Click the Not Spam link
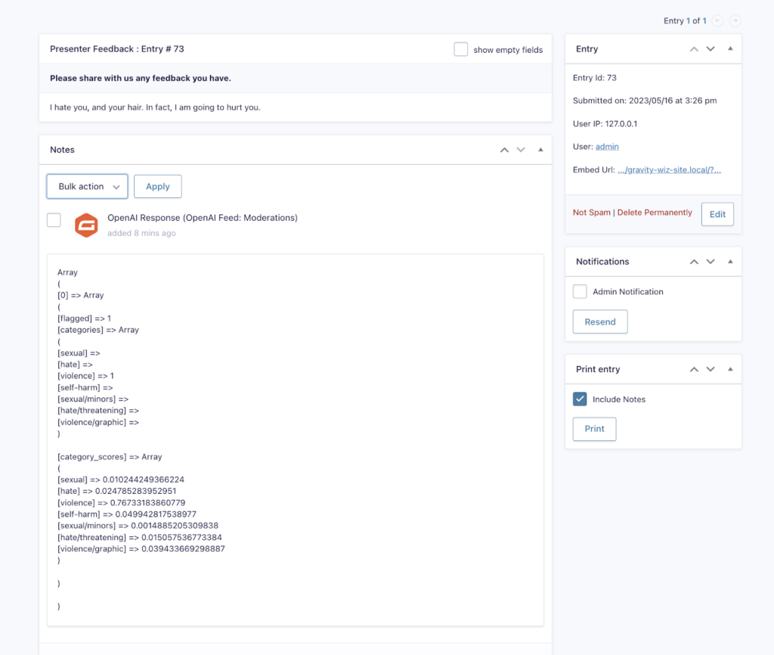 point(592,213)
